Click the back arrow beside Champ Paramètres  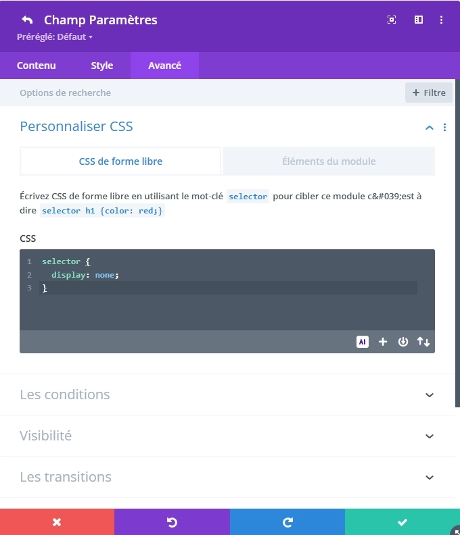[27, 20]
